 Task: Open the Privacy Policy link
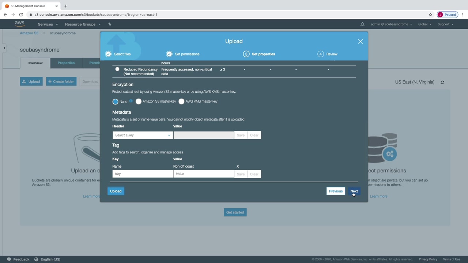click(428, 259)
